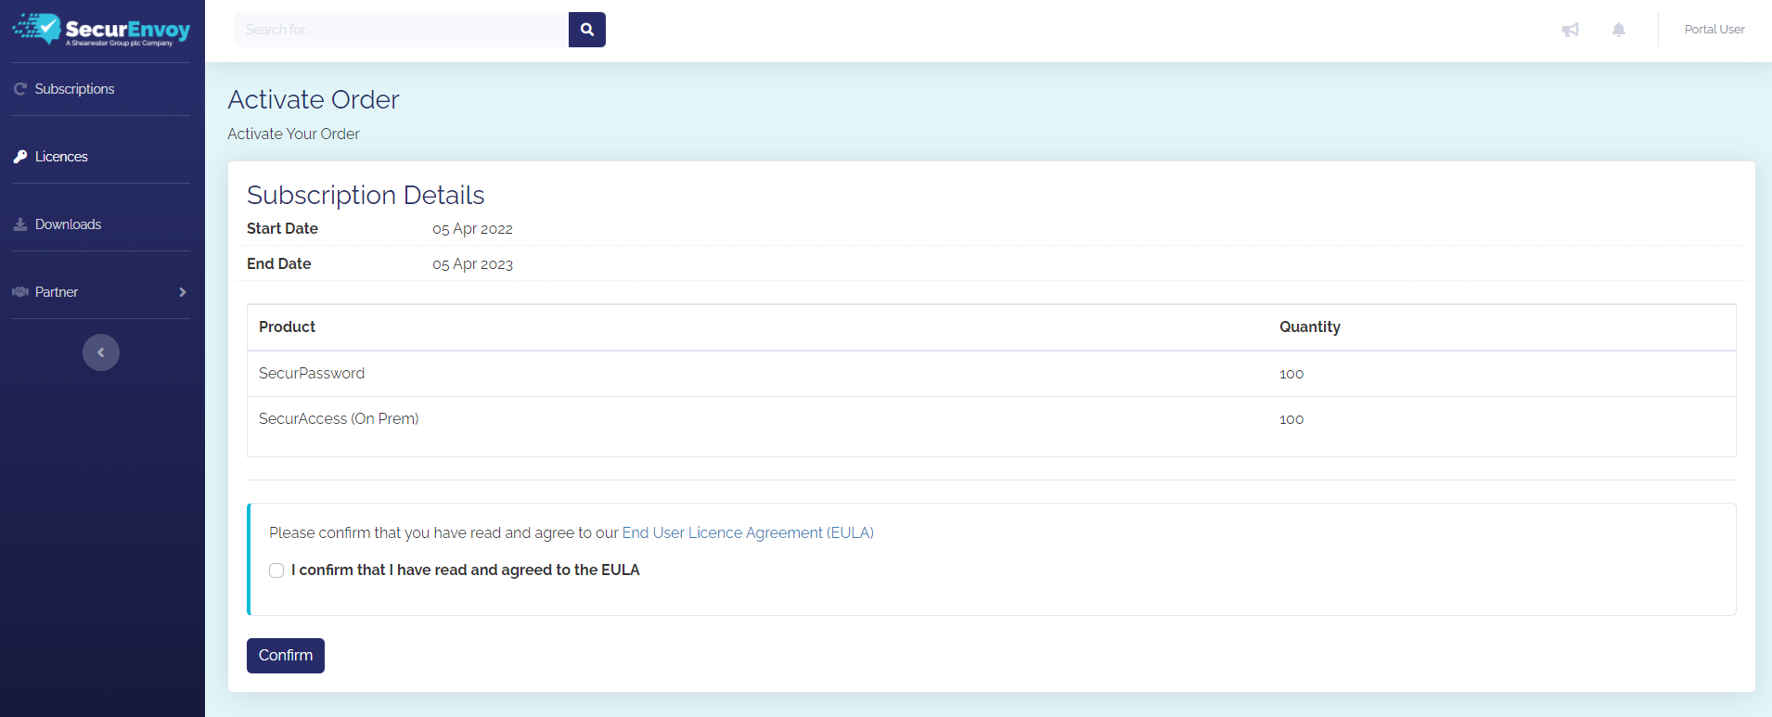Screen dimensions: 1772x717
Task: Click the start date 05 Apr 2022
Action: pos(472,229)
